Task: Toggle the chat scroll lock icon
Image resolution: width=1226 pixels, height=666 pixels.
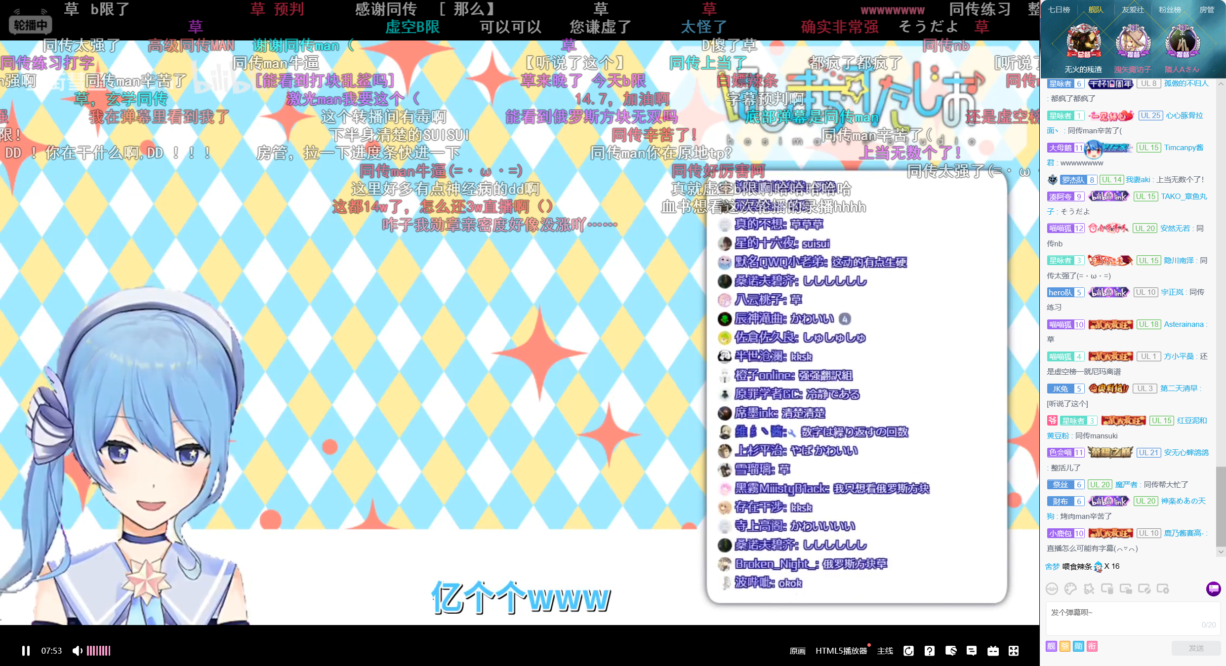Action: pos(1126,588)
